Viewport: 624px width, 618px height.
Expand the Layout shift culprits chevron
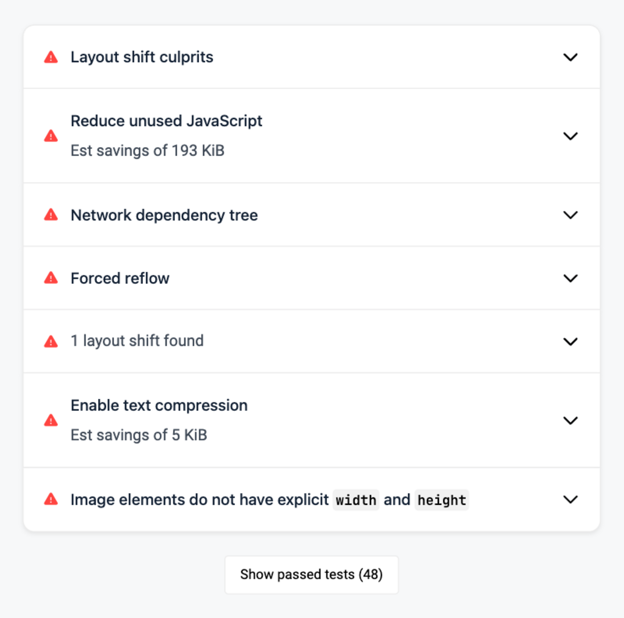pos(570,57)
